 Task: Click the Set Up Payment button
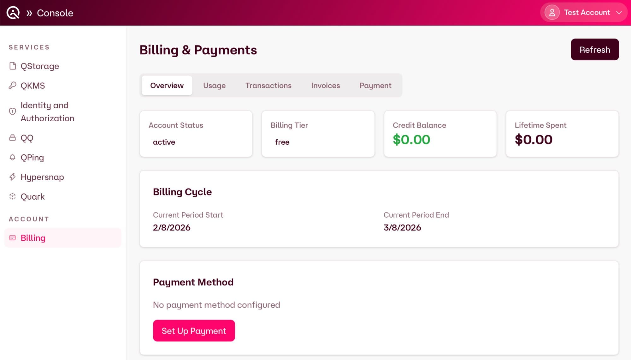pos(194,331)
